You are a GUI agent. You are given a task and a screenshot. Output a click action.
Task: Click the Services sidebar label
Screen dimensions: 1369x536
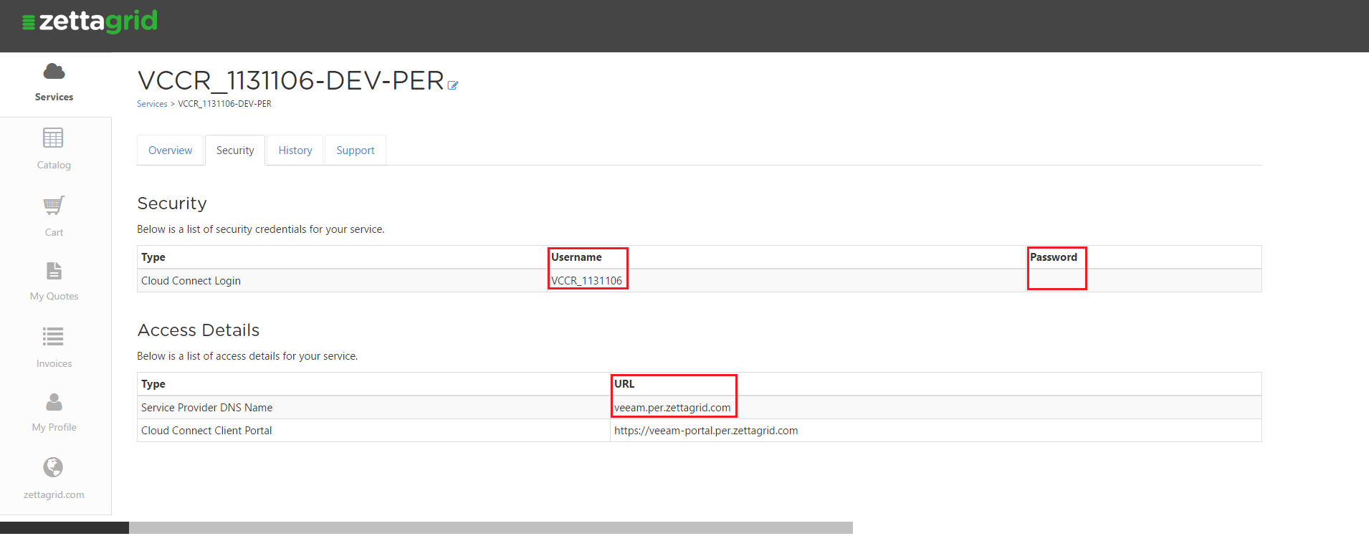(x=54, y=97)
